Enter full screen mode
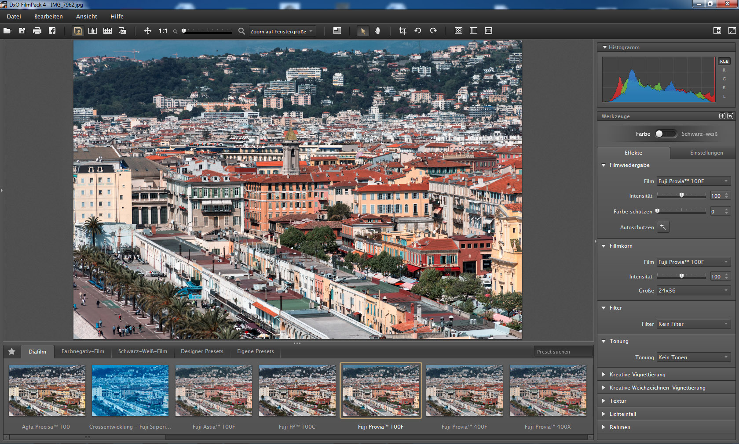This screenshot has width=739, height=444. coord(732,31)
